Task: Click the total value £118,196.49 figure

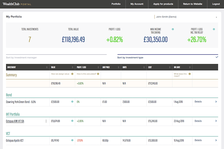Action: coord(73,39)
